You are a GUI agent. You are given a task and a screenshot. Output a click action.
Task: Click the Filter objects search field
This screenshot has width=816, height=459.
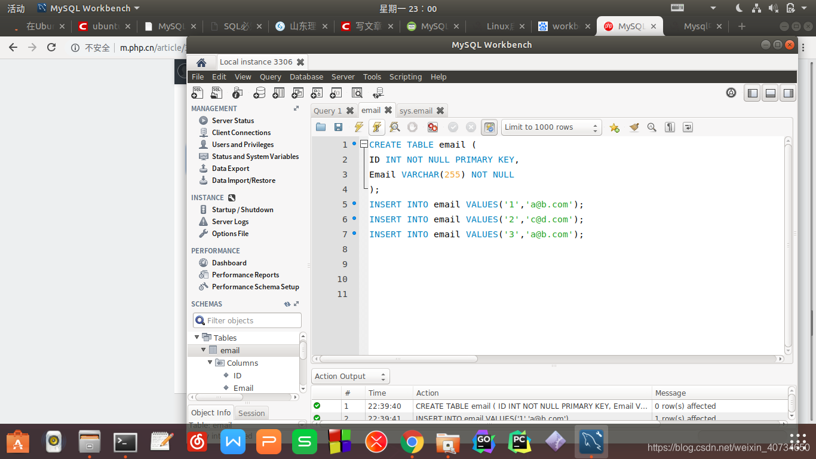click(x=247, y=321)
